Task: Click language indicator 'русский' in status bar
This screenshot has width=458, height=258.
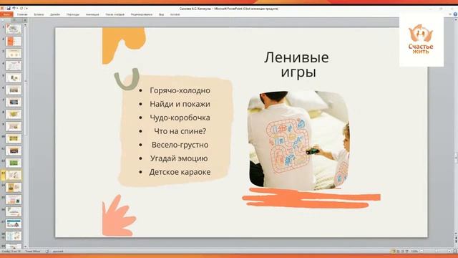Action: 58,252
